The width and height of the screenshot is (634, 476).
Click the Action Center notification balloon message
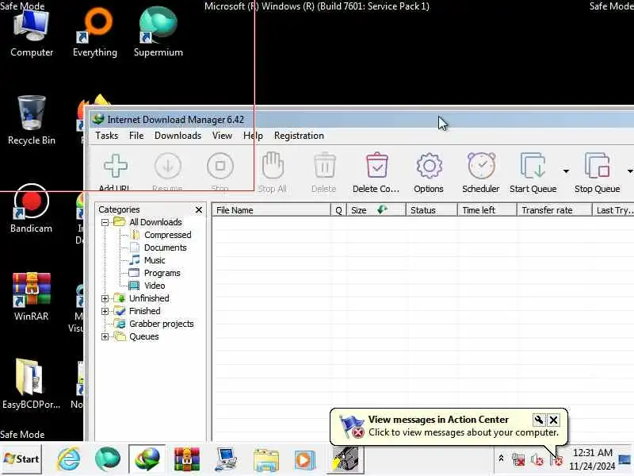(x=463, y=432)
